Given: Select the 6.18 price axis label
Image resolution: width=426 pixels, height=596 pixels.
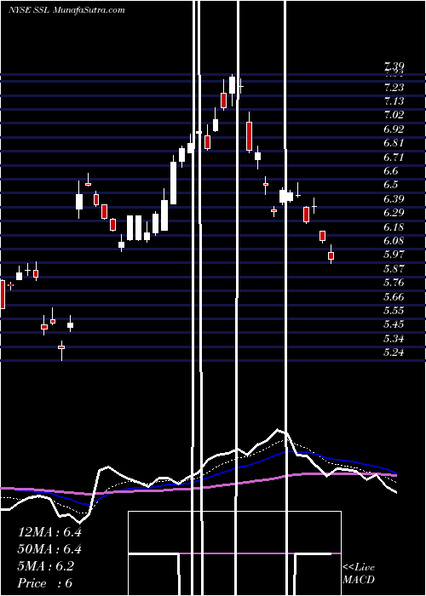Looking at the screenshot, I should (394, 227).
